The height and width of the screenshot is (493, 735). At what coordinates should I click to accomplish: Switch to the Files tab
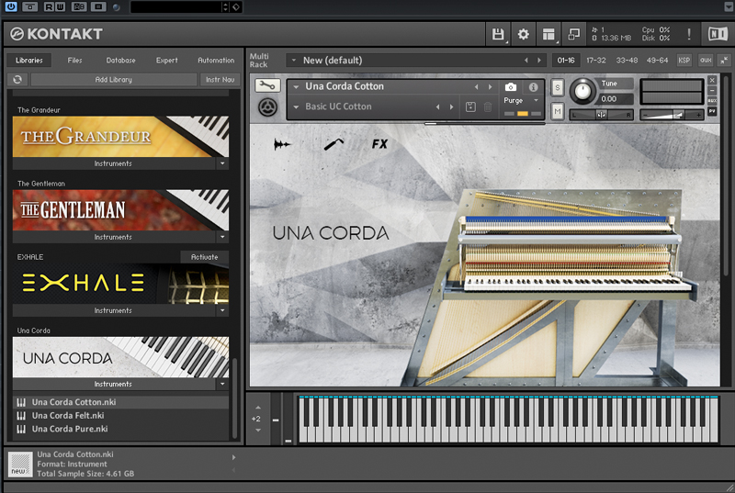pyautogui.click(x=74, y=60)
